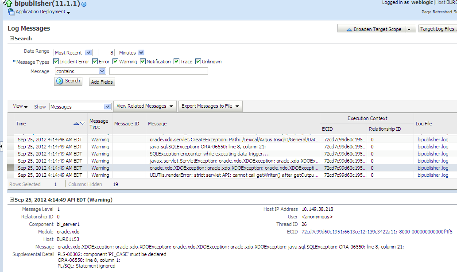This screenshot has width=457, height=272.
Task: Sort Time column ascending arrow
Action: click(76, 124)
